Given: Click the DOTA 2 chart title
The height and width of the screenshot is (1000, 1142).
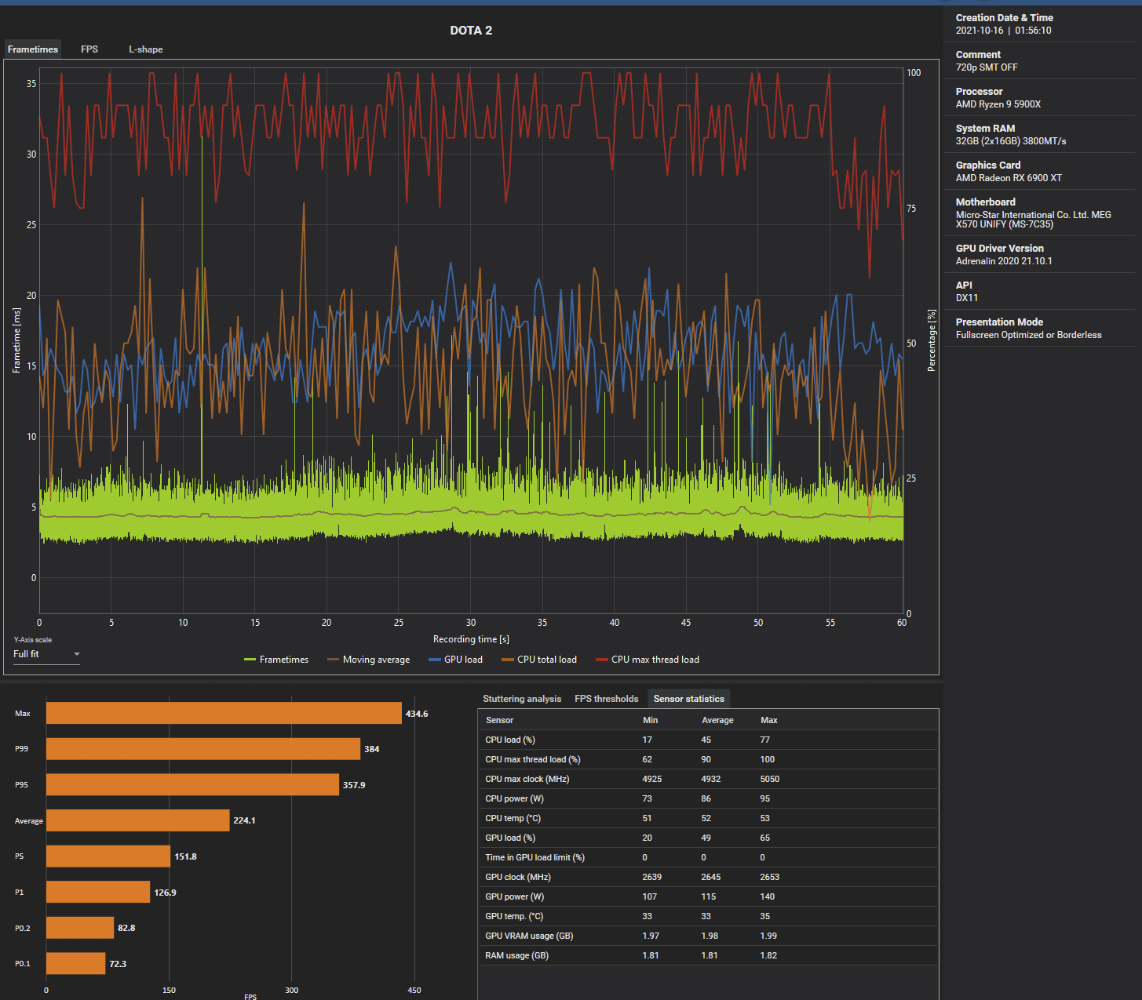Looking at the screenshot, I should [471, 31].
